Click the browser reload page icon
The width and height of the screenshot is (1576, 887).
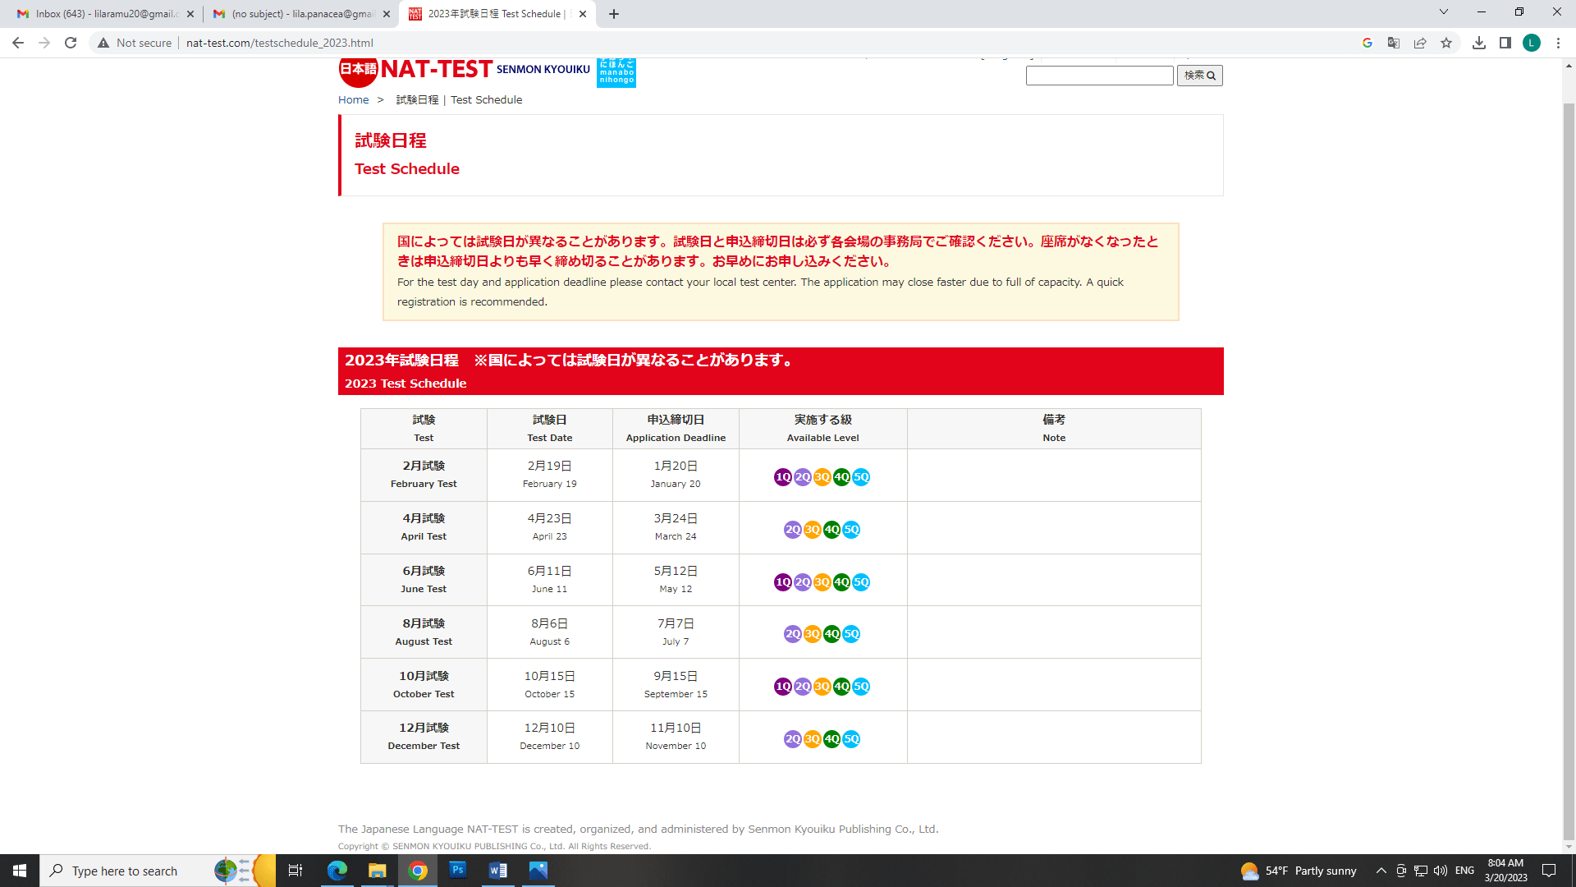[x=71, y=43]
